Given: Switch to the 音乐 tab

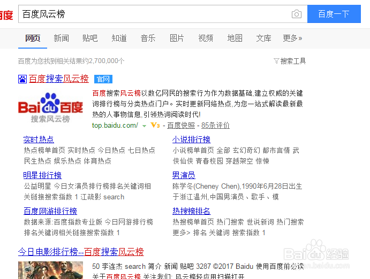Looking at the screenshot, I should [148, 38].
